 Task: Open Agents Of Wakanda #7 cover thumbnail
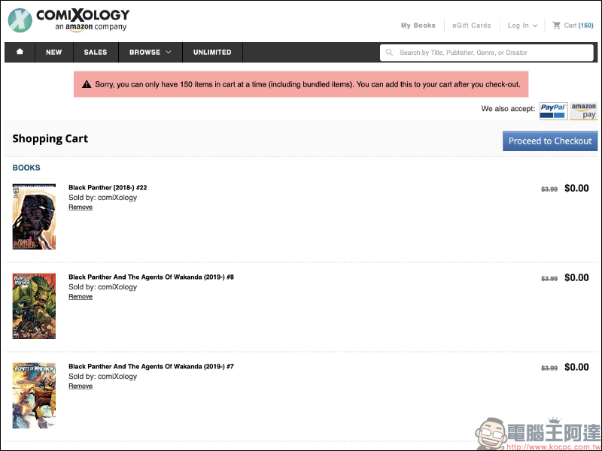point(34,395)
